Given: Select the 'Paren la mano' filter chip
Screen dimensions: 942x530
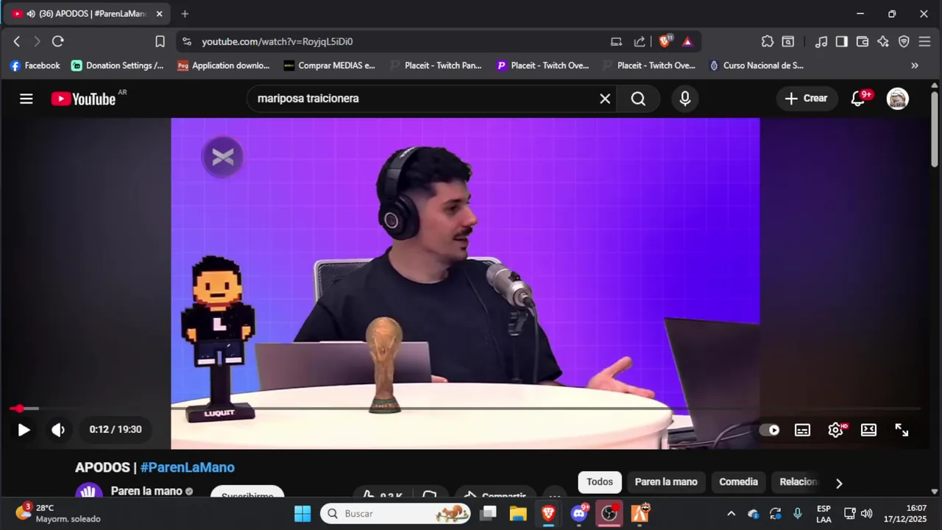Looking at the screenshot, I should [x=666, y=482].
